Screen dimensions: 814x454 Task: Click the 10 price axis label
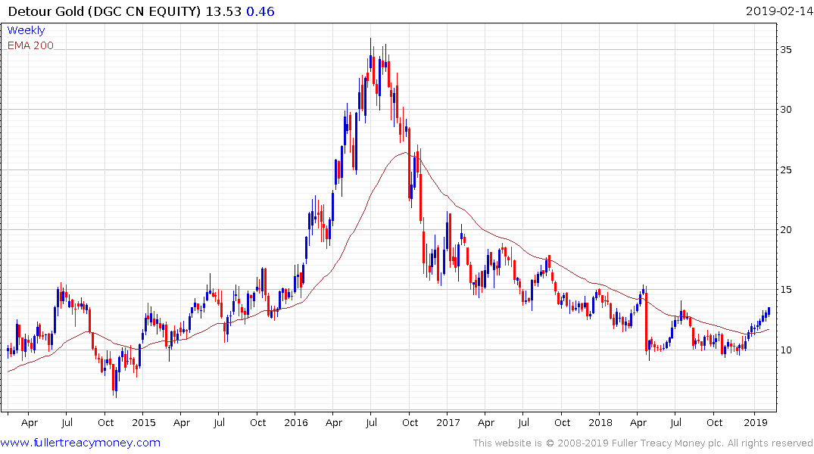[x=785, y=350]
